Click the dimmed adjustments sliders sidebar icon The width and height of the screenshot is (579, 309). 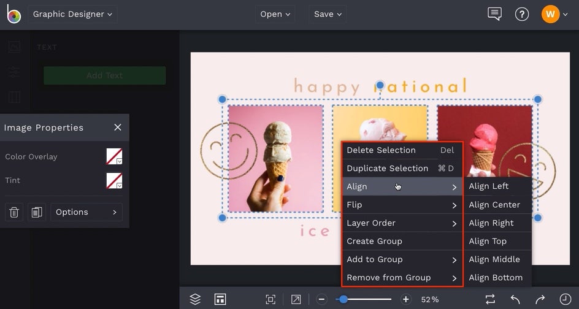(14, 72)
